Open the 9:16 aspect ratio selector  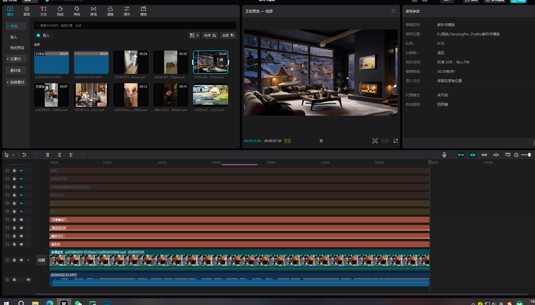point(385,141)
